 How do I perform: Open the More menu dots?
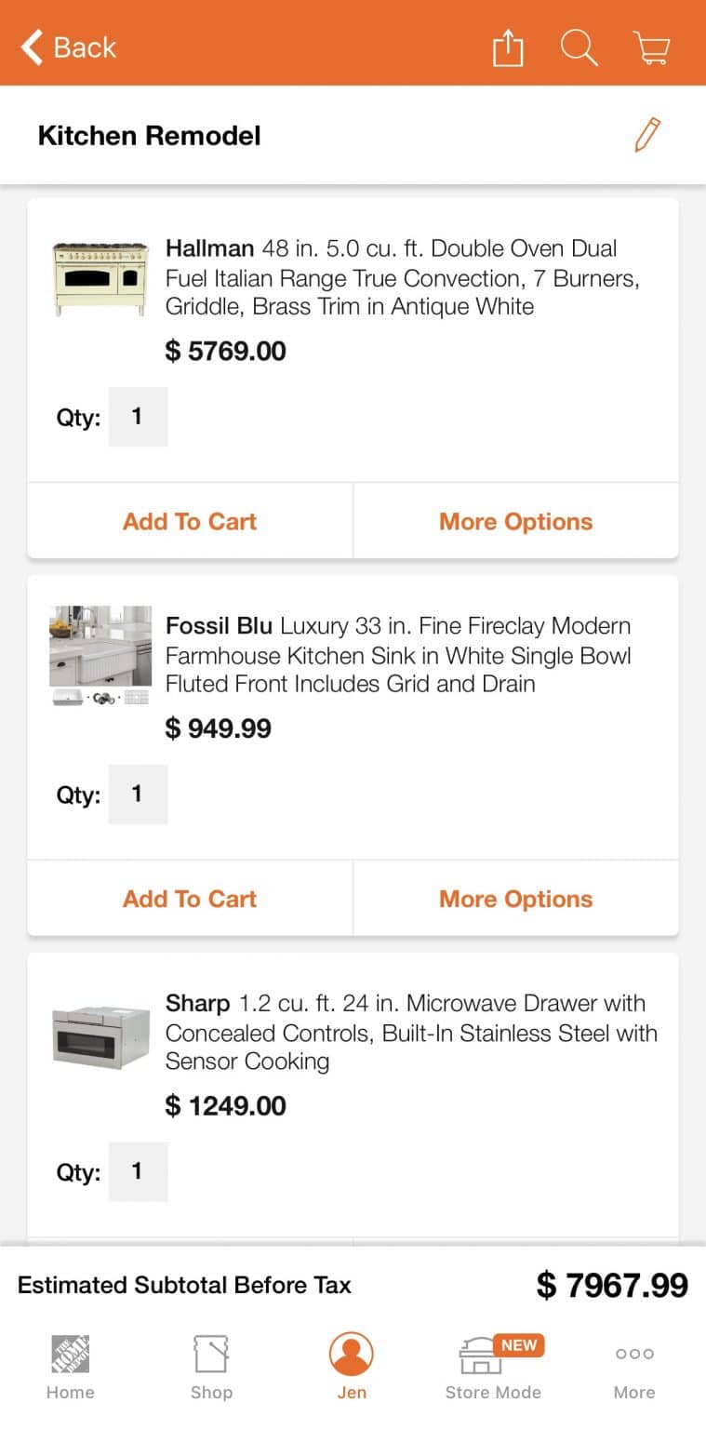pos(634,1366)
